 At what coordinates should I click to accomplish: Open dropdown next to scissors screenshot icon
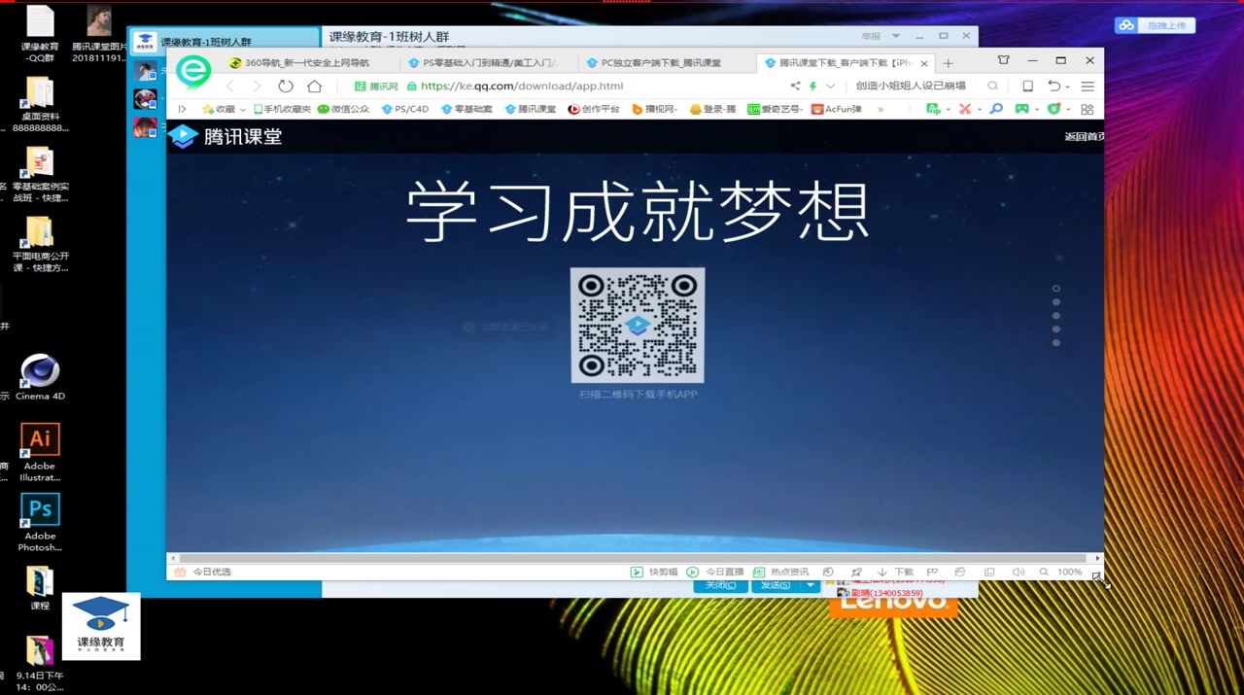[x=979, y=109]
